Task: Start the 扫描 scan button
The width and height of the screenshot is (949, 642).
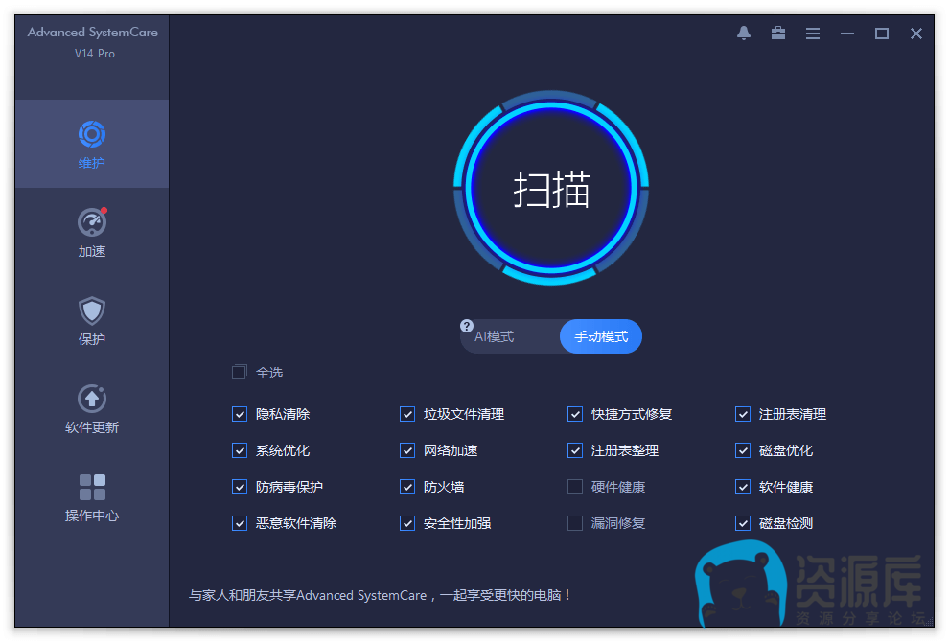Action: [x=551, y=188]
